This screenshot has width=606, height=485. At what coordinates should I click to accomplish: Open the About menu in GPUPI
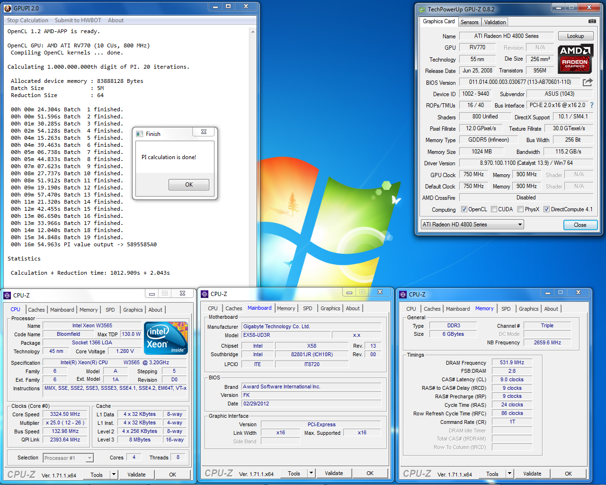(x=116, y=20)
